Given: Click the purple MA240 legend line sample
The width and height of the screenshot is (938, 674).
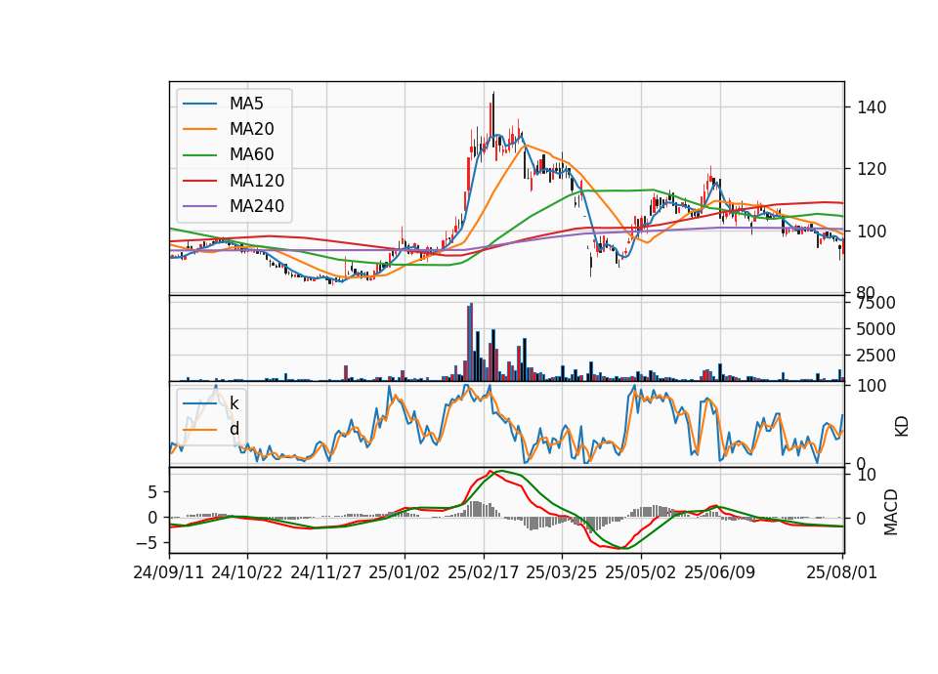Looking at the screenshot, I should (199, 206).
